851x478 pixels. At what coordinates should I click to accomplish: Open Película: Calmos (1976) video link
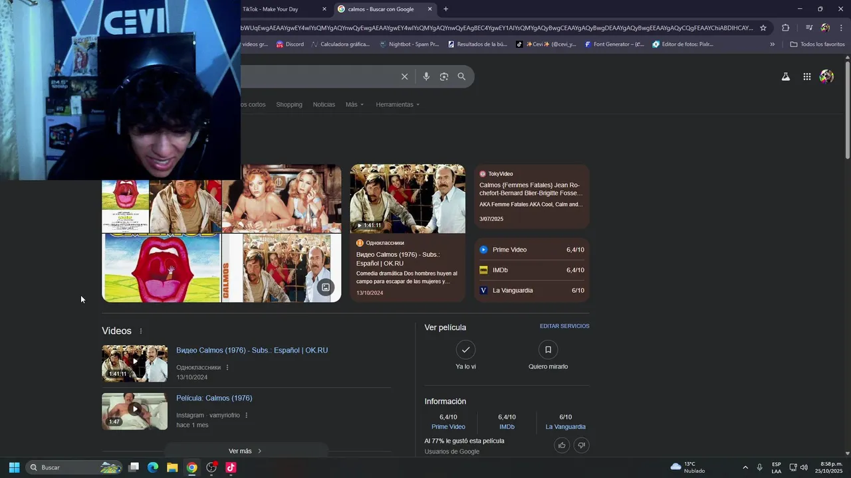coord(214,398)
